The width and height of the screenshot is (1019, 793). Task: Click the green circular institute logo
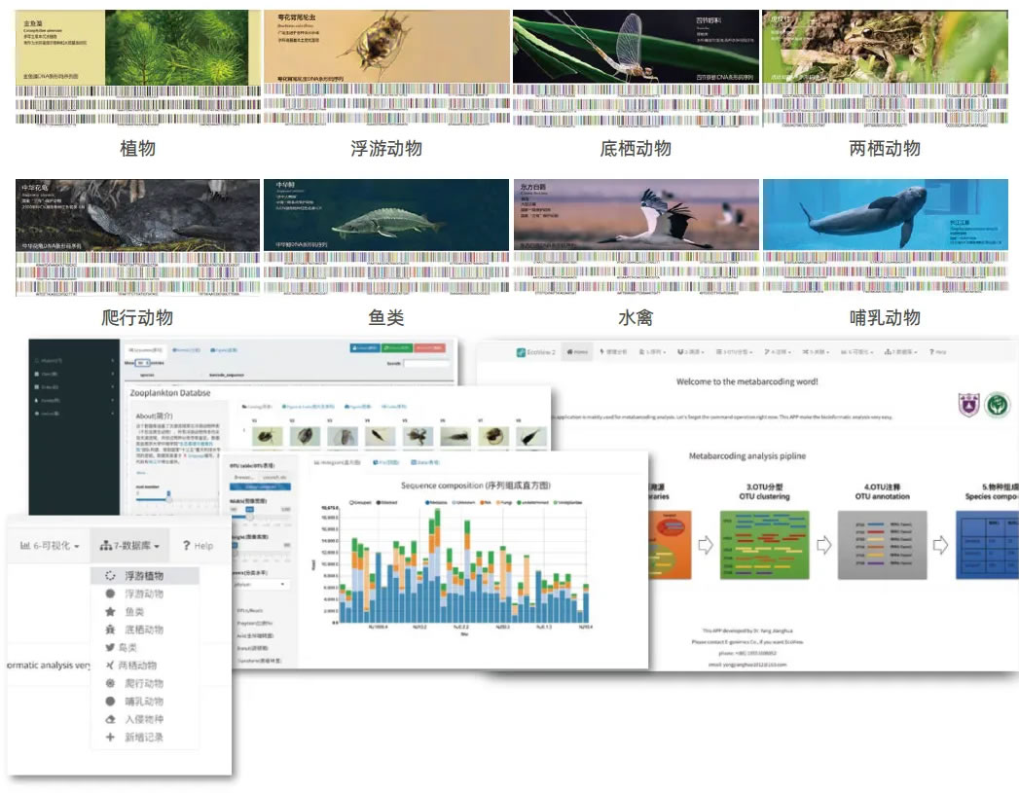click(997, 404)
